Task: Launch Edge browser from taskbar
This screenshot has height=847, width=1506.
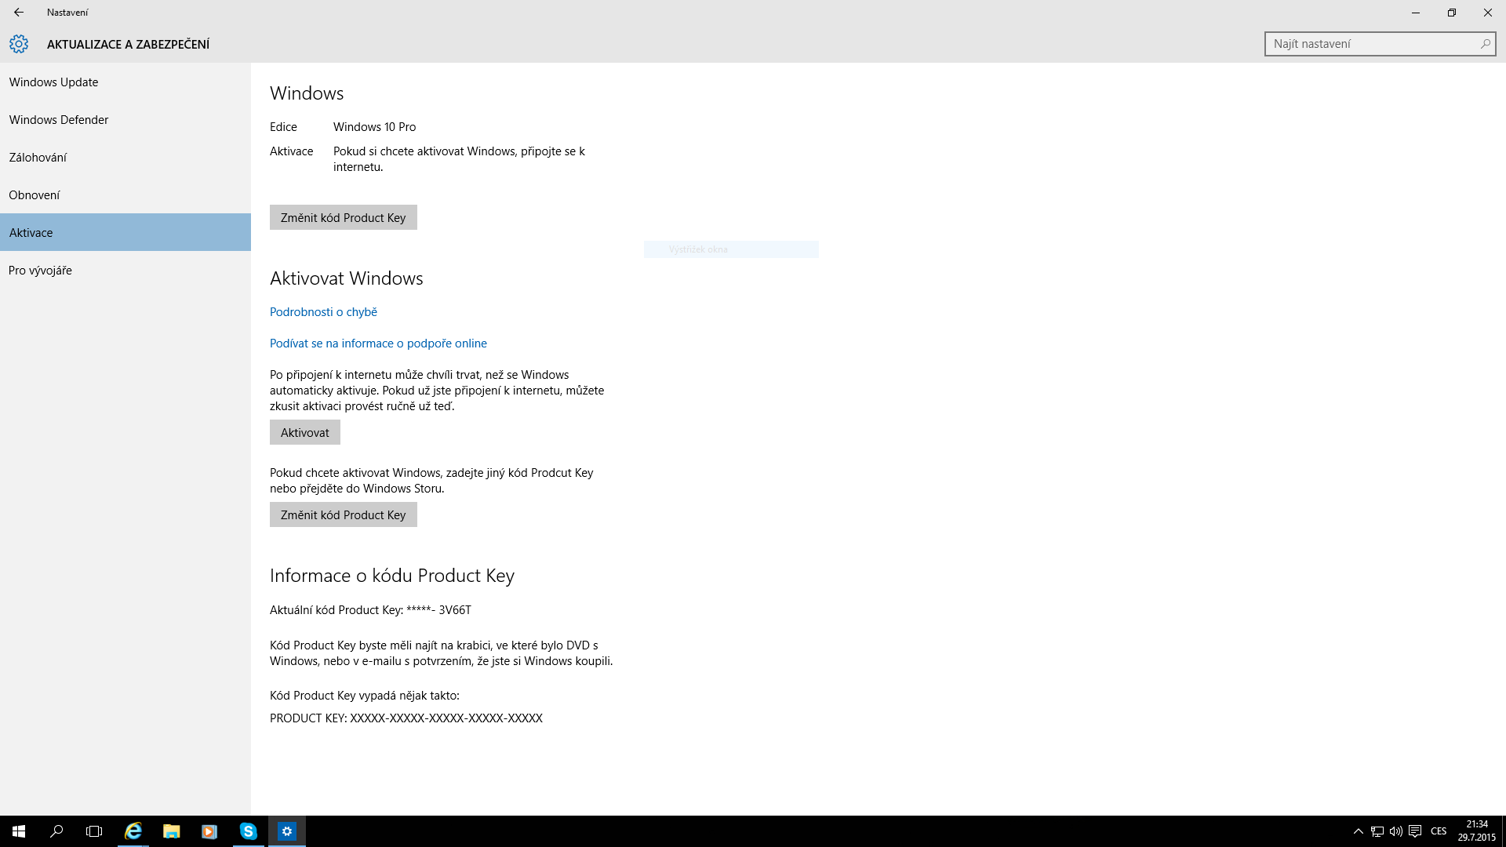Action: [133, 831]
